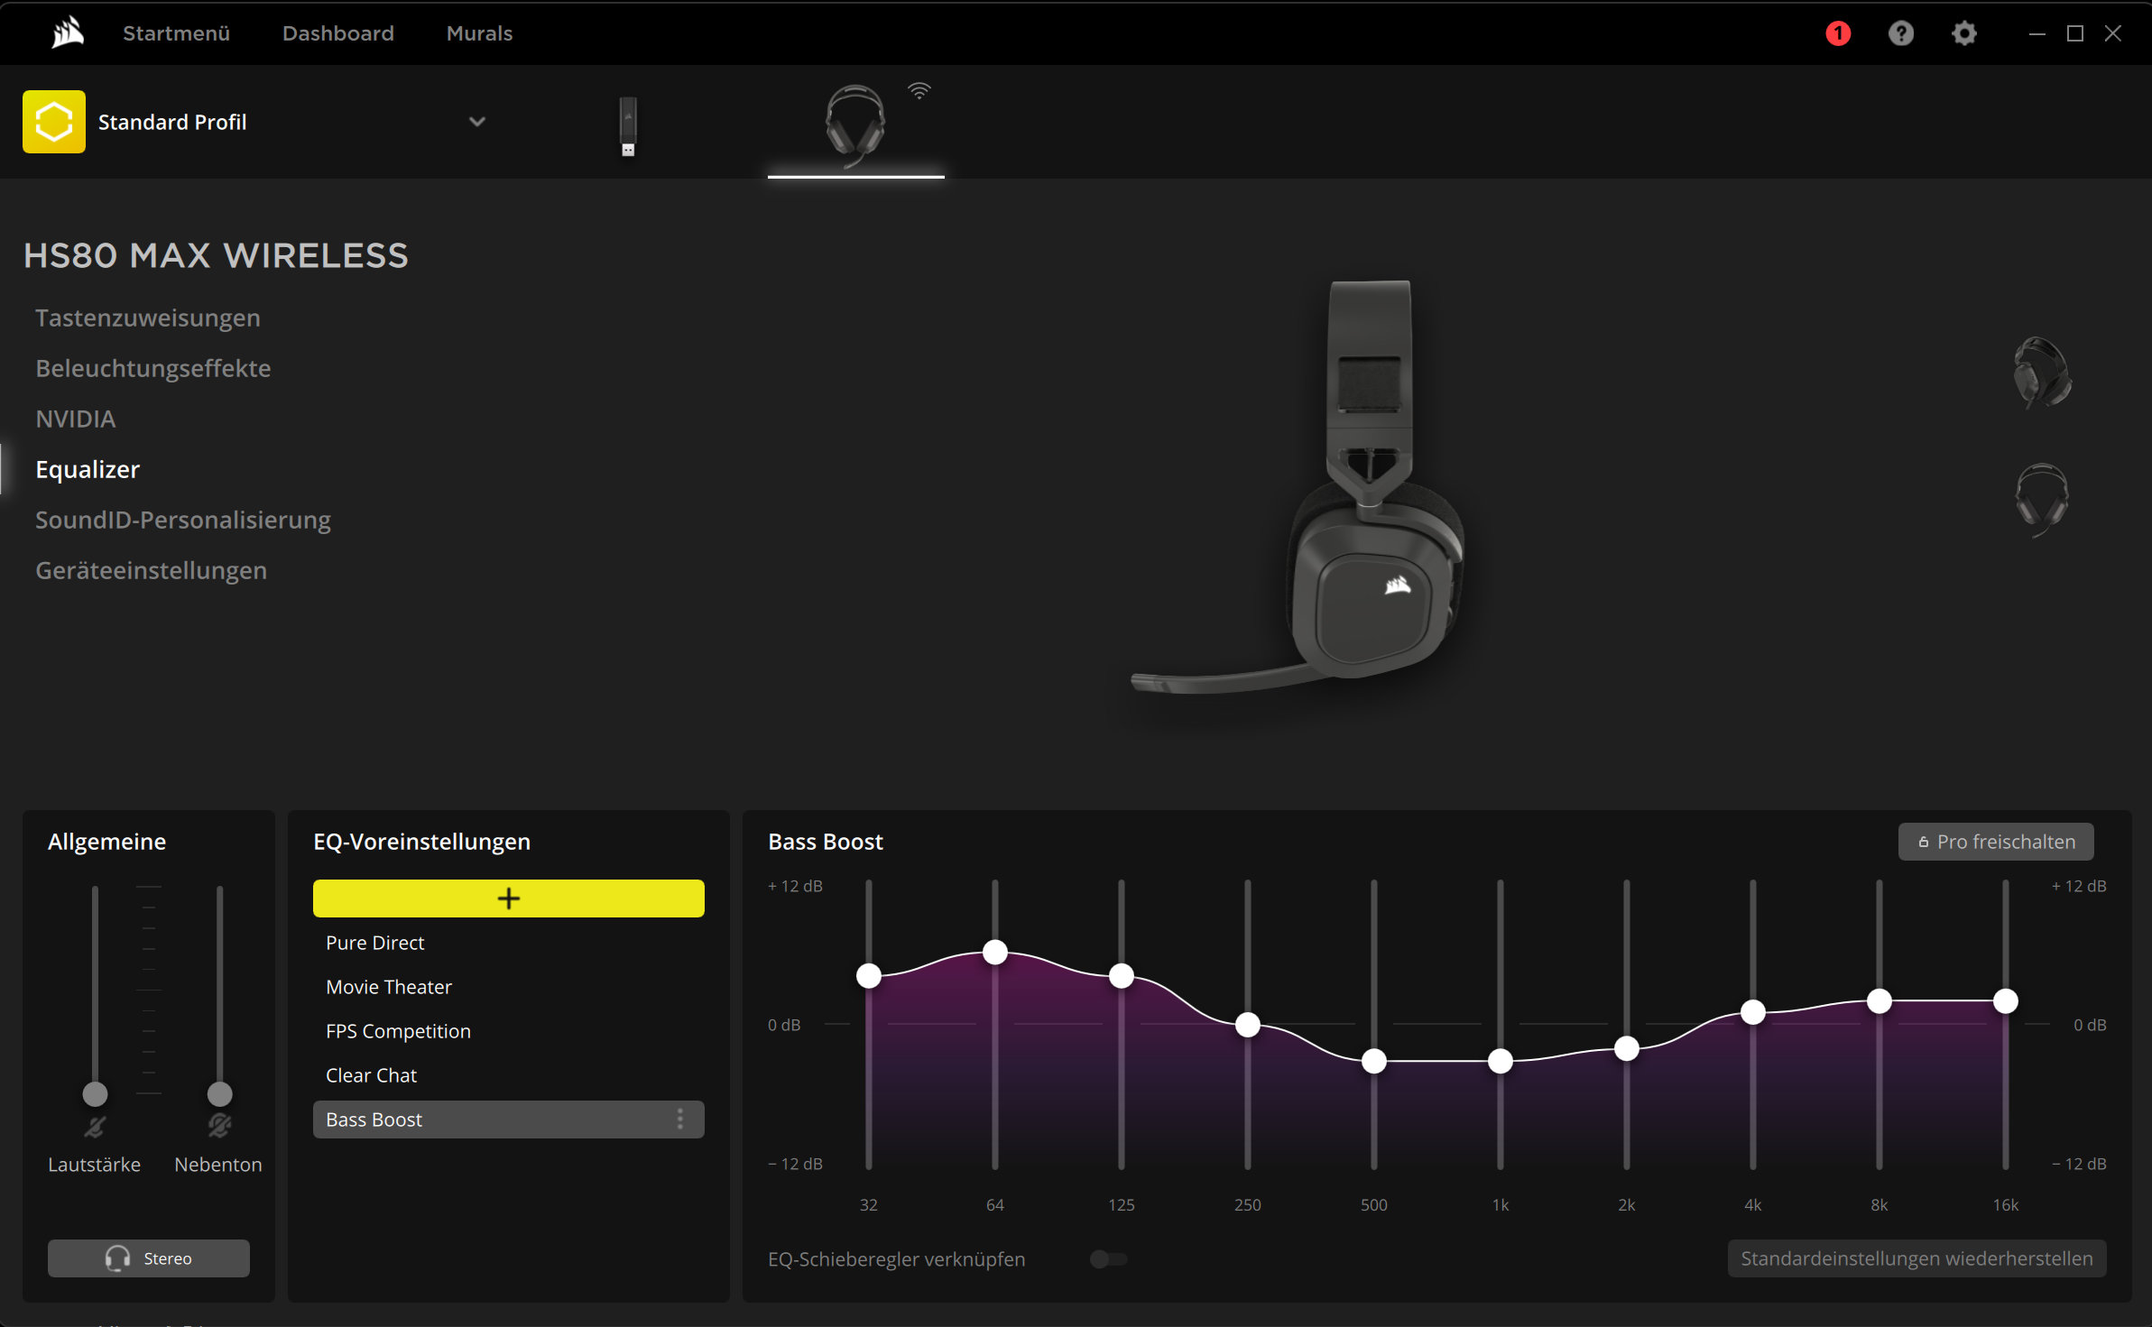The image size is (2152, 1327).
Task: Click the 32 Hz EQ slider handle
Action: click(869, 975)
